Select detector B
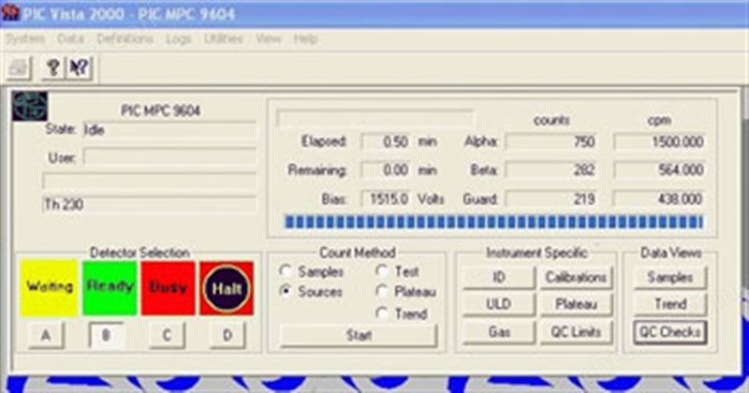749x393 pixels. pyautogui.click(x=107, y=335)
